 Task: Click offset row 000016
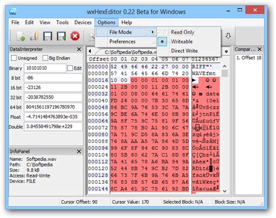click(x=98, y=80)
